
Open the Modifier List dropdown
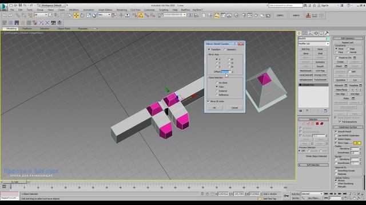click(313, 44)
